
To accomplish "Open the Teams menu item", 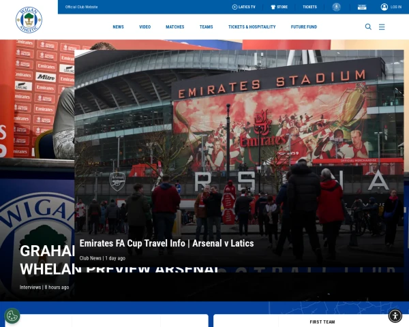I will pos(206,27).
